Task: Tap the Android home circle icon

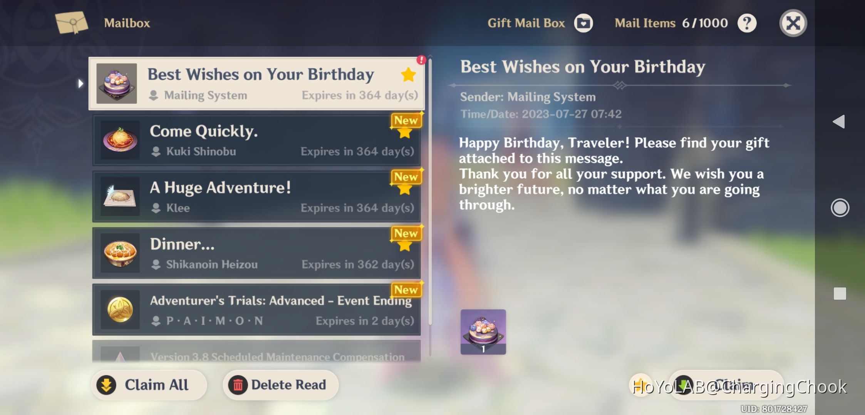Action: coord(840,208)
